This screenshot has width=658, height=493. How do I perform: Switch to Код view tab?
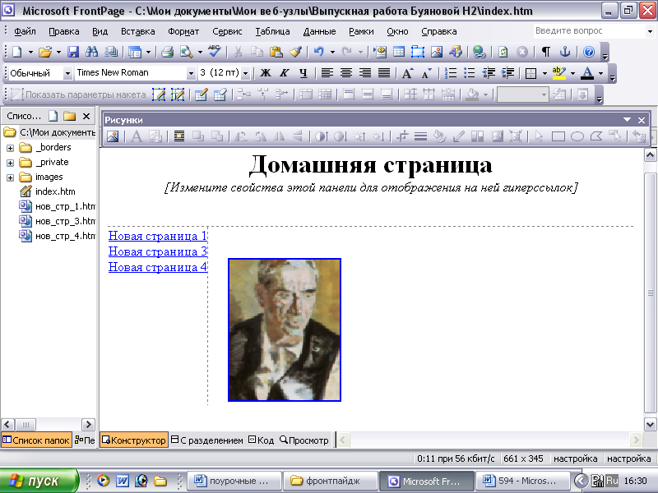pyautogui.click(x=261, y=440)
